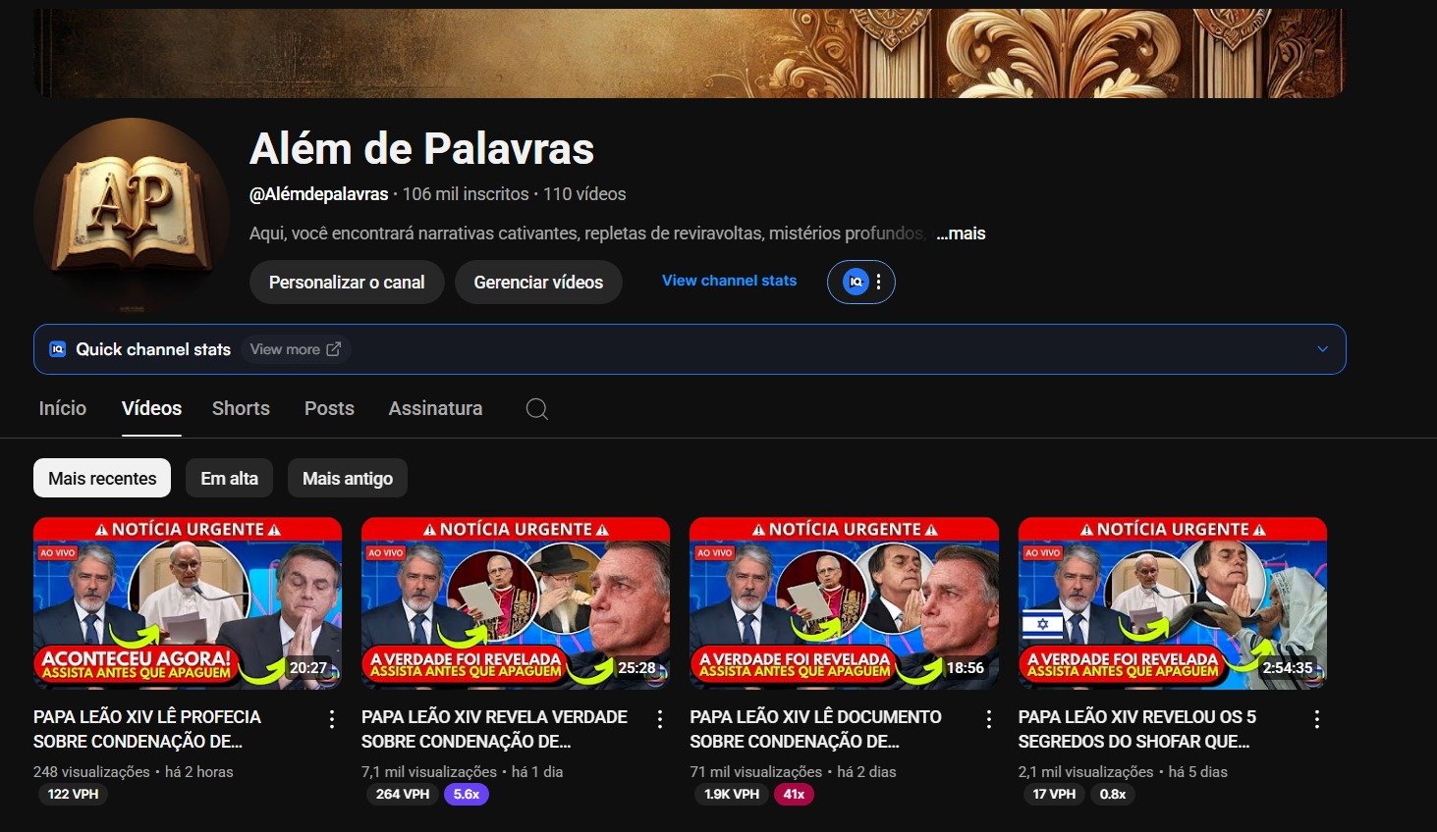Filter videos by Em alta
This screenshot has width=1437, height=832.
[229, 478]
